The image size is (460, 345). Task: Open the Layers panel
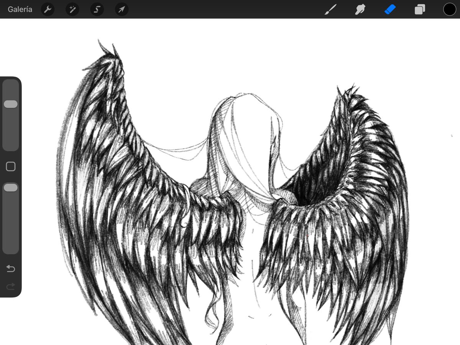(420, 10)
